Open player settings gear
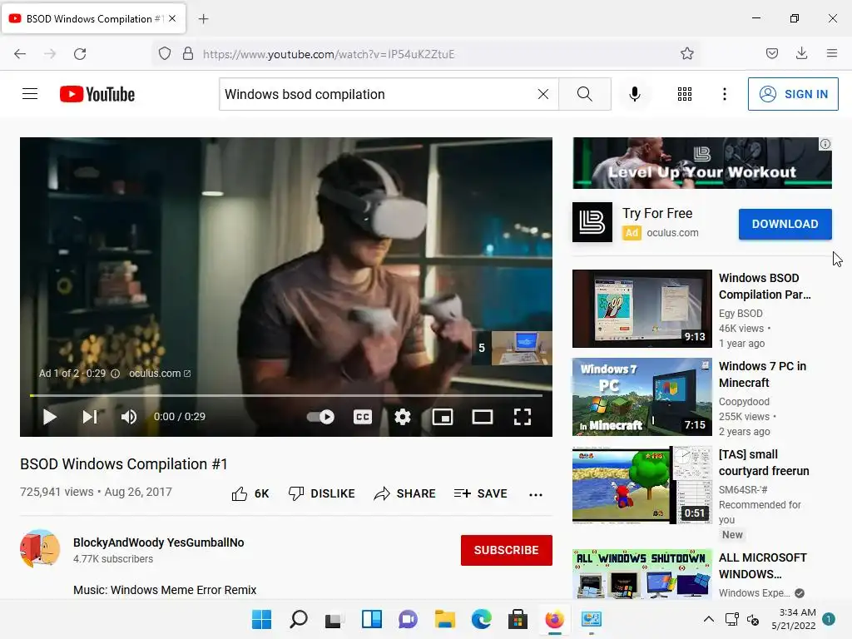 pyautogui.click(x=403, y=417)
